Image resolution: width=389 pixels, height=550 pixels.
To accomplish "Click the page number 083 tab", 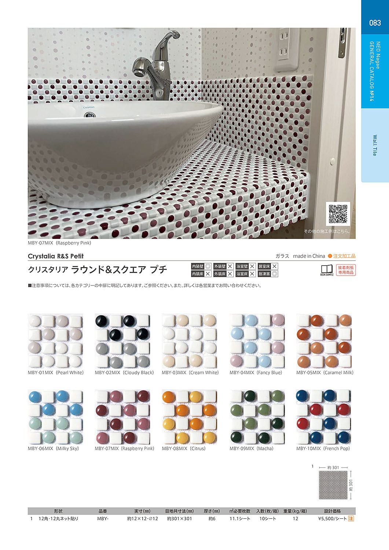I will [x=375, y=23].
